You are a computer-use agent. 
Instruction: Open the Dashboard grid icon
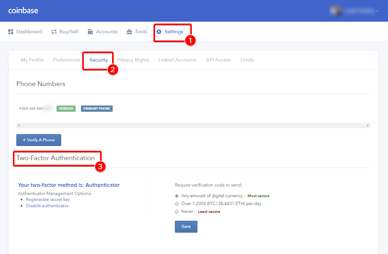tap(11, 32)
